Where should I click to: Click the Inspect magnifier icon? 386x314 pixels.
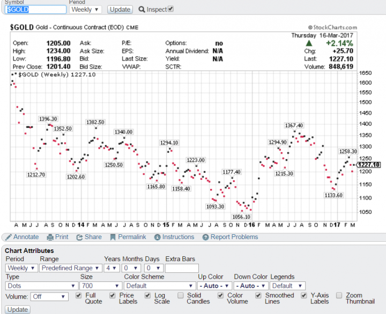142,9
